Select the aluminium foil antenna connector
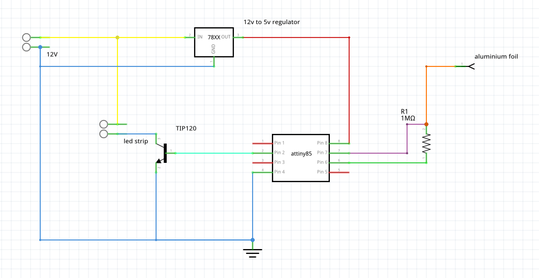Screen dimensions: 539x278 [471, 66]
